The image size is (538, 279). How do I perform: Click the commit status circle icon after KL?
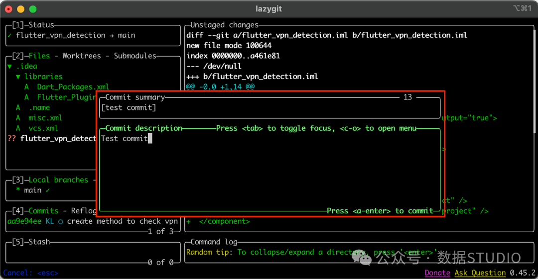[x=60, y=221]
